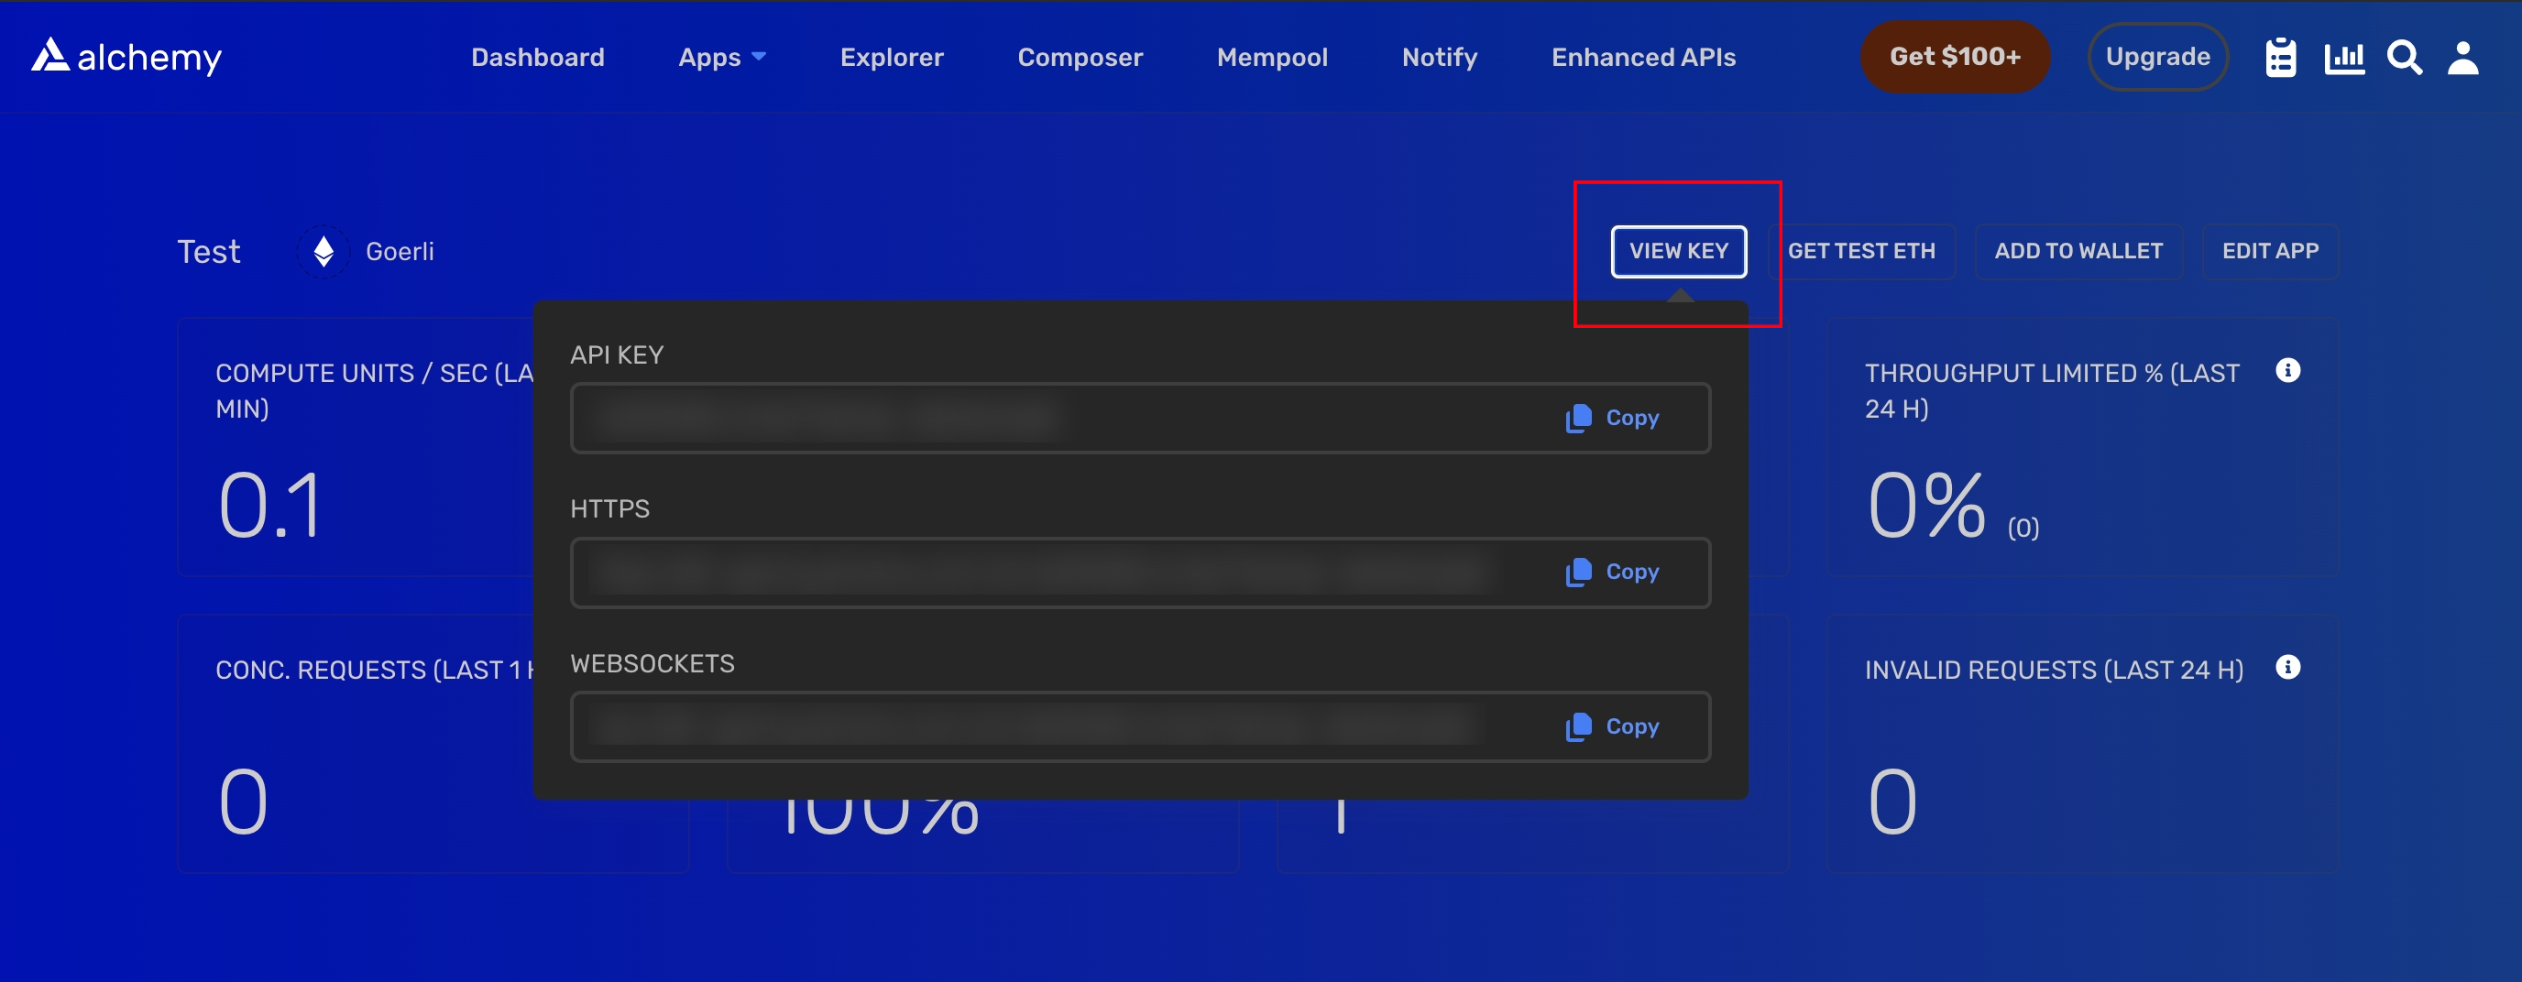Viewport: 2522px width, 982px height.
Task: Click the Goerli network label
Action: [x=400, y=252]
